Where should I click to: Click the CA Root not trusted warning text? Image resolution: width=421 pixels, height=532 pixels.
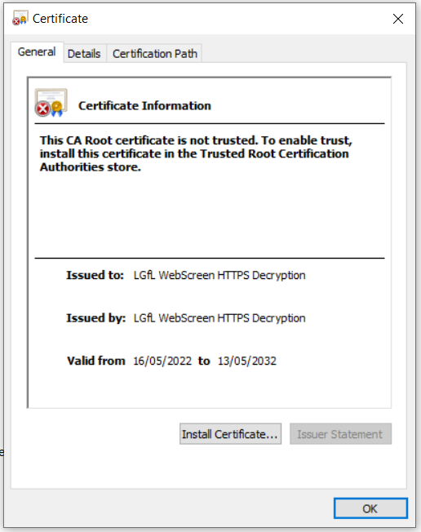[x=196, y=153]
